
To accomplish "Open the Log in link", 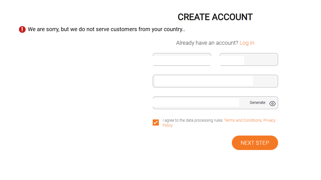I will point(247,43).
